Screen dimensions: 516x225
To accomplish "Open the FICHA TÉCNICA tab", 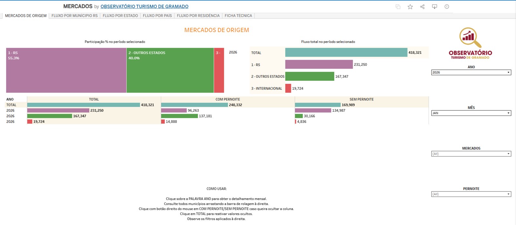I will 238,15.
